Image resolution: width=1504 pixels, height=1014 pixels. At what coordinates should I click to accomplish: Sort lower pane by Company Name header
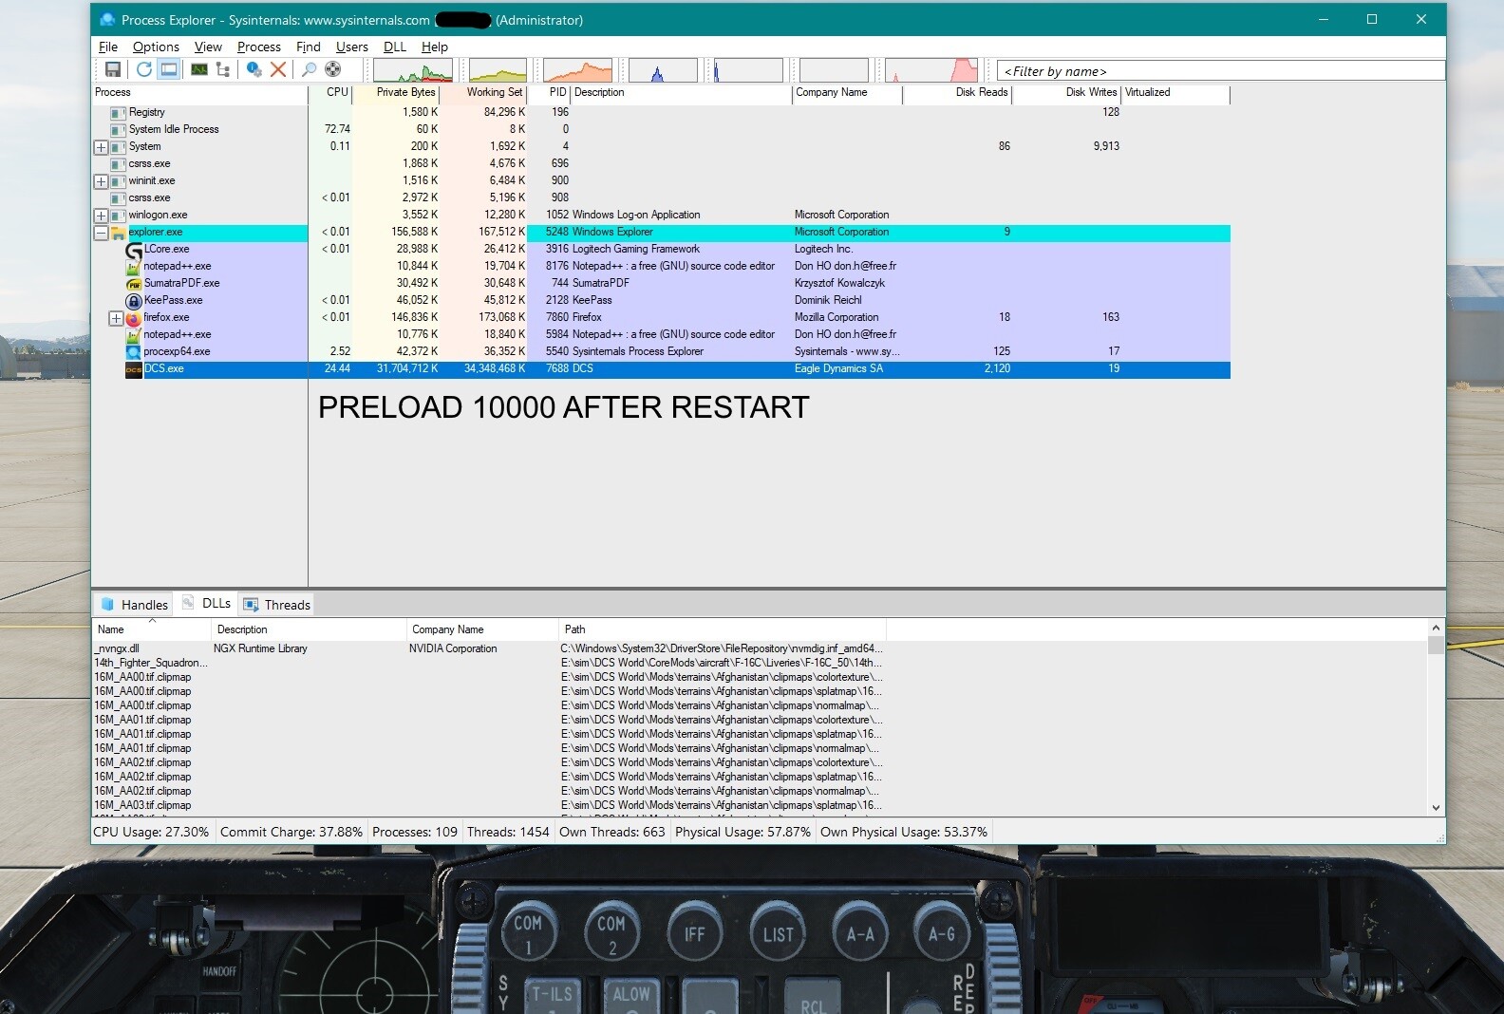pos(482,629)
